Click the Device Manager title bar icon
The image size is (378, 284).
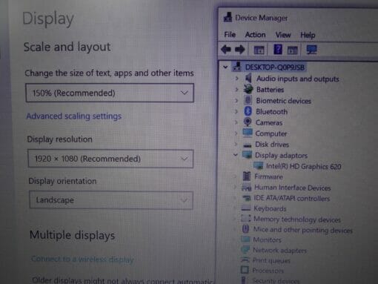tap(228, 17)
